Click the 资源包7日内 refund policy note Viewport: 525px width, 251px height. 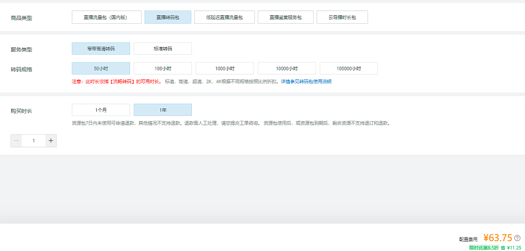[x=231, y=123]
